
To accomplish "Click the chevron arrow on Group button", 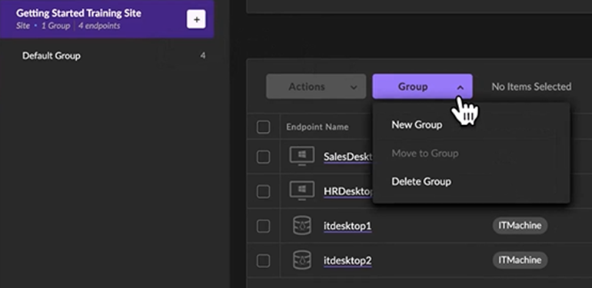I will pyautogui.click(x=461, y=88).
